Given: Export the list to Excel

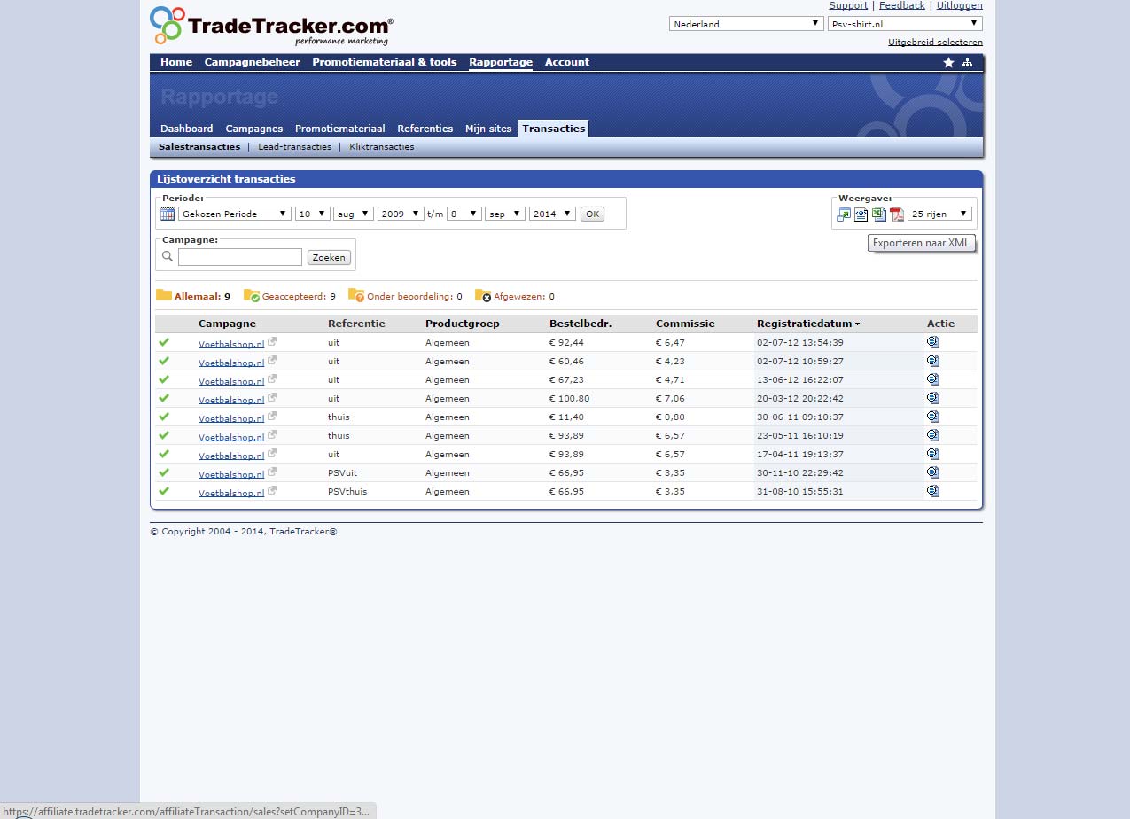Looking at the screenshot, I should point(878,214).
